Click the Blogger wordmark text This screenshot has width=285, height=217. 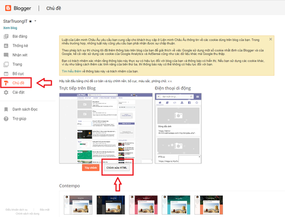pos(22,8)
